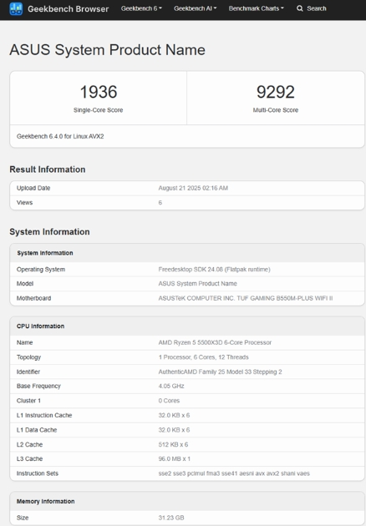
Task: Click the L1 Data Cache label
Action: coord(37,430)
